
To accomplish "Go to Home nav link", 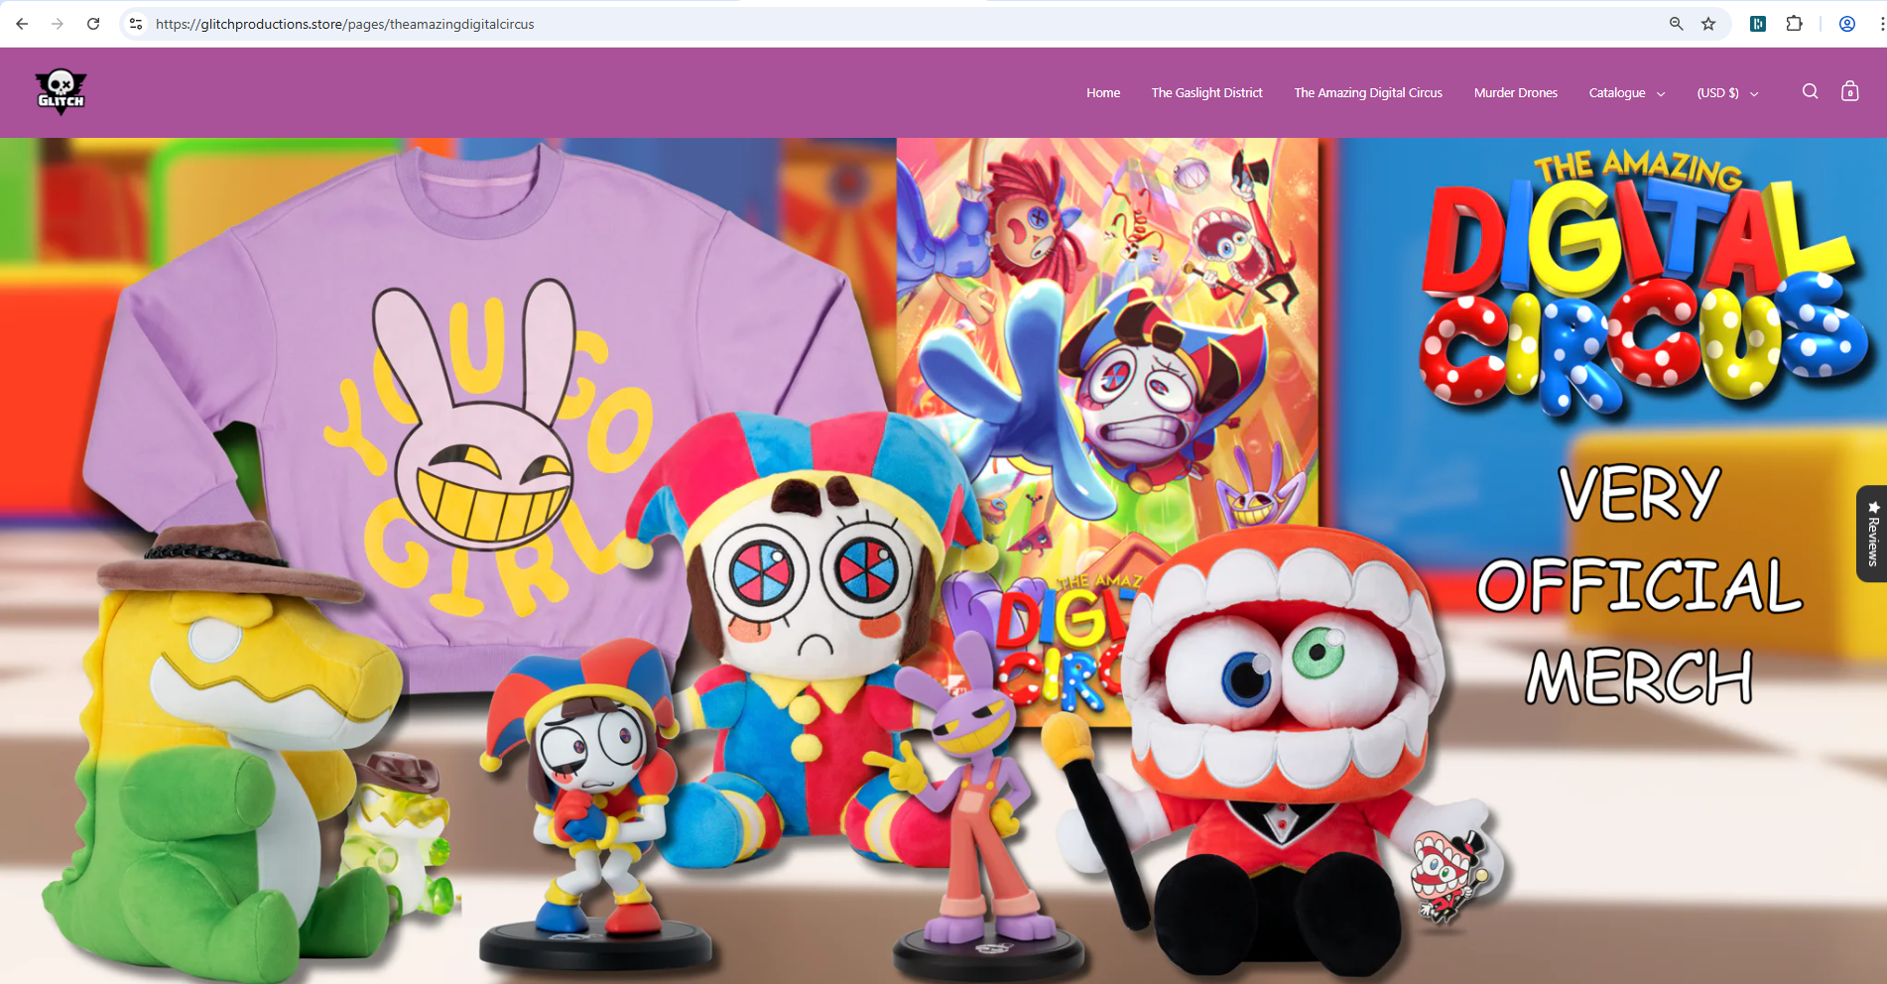I will (1102, 93).
